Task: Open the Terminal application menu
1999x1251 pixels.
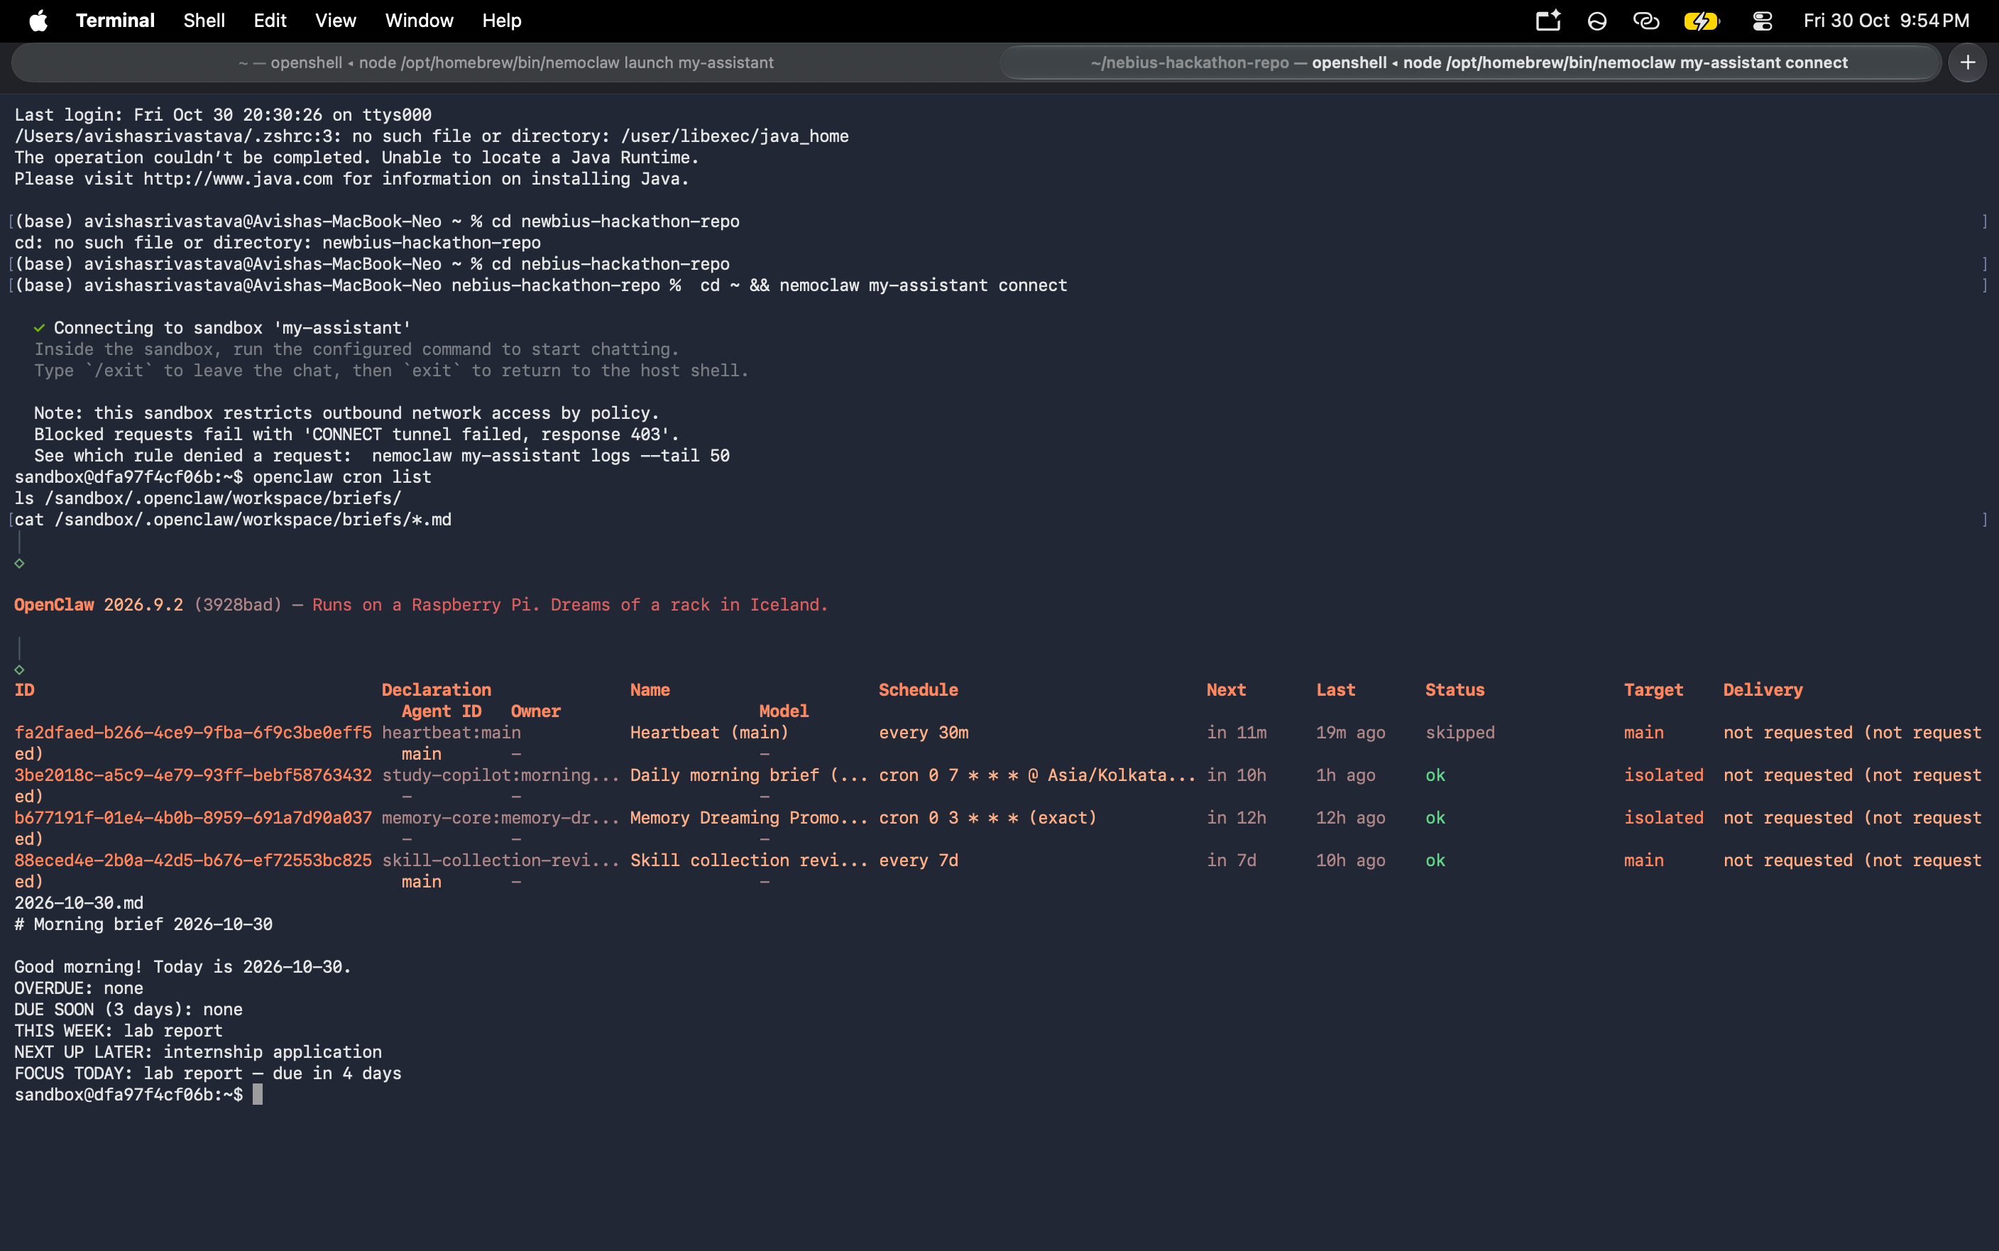Action: click(x=115, y=21)
